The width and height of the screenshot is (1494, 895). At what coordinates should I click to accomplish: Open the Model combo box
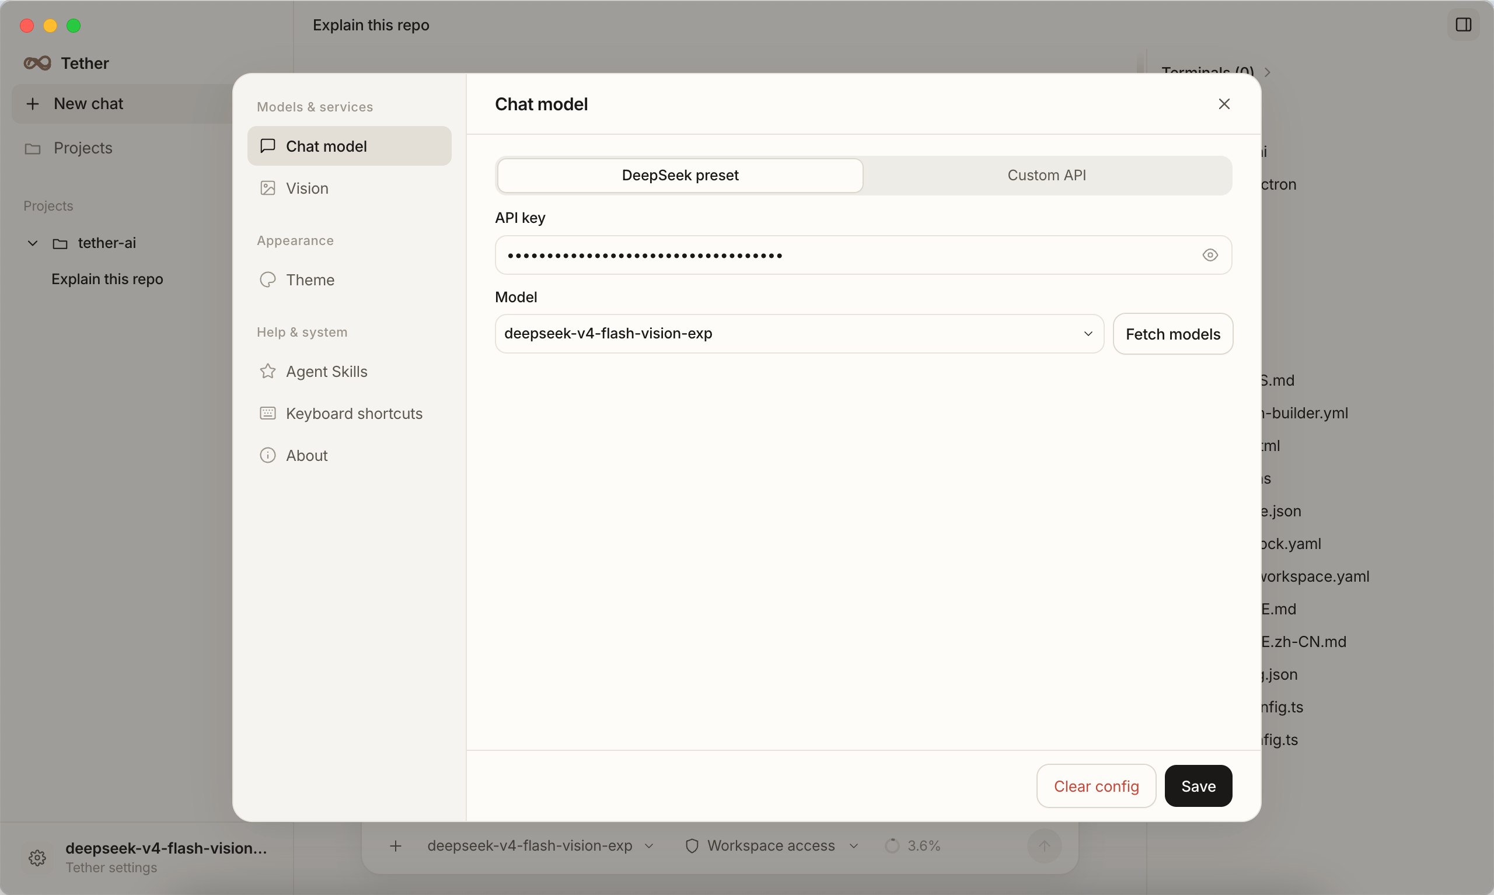click(x=799, y=334)
